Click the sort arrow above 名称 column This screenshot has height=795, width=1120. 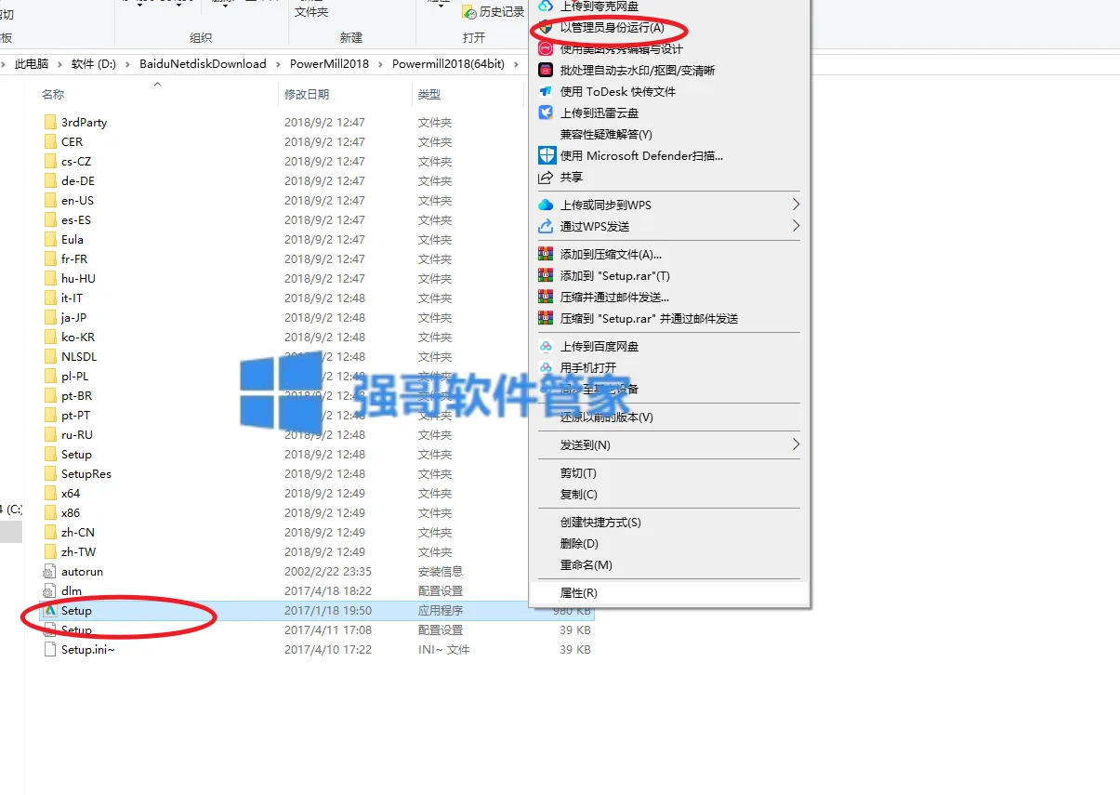pos(157,84)
